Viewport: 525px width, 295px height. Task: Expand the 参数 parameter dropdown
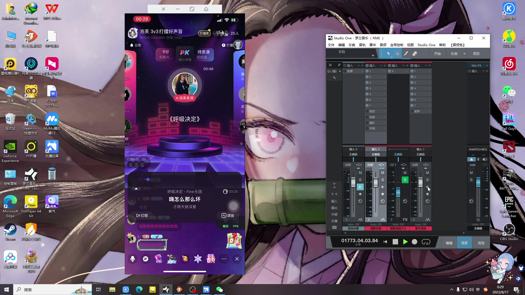coord(373,55)
